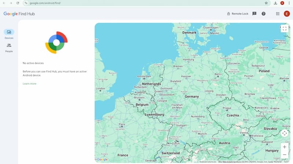This screenshot has width=293, height=164.
Task: Open the Google apps grid
Action: 278,14
